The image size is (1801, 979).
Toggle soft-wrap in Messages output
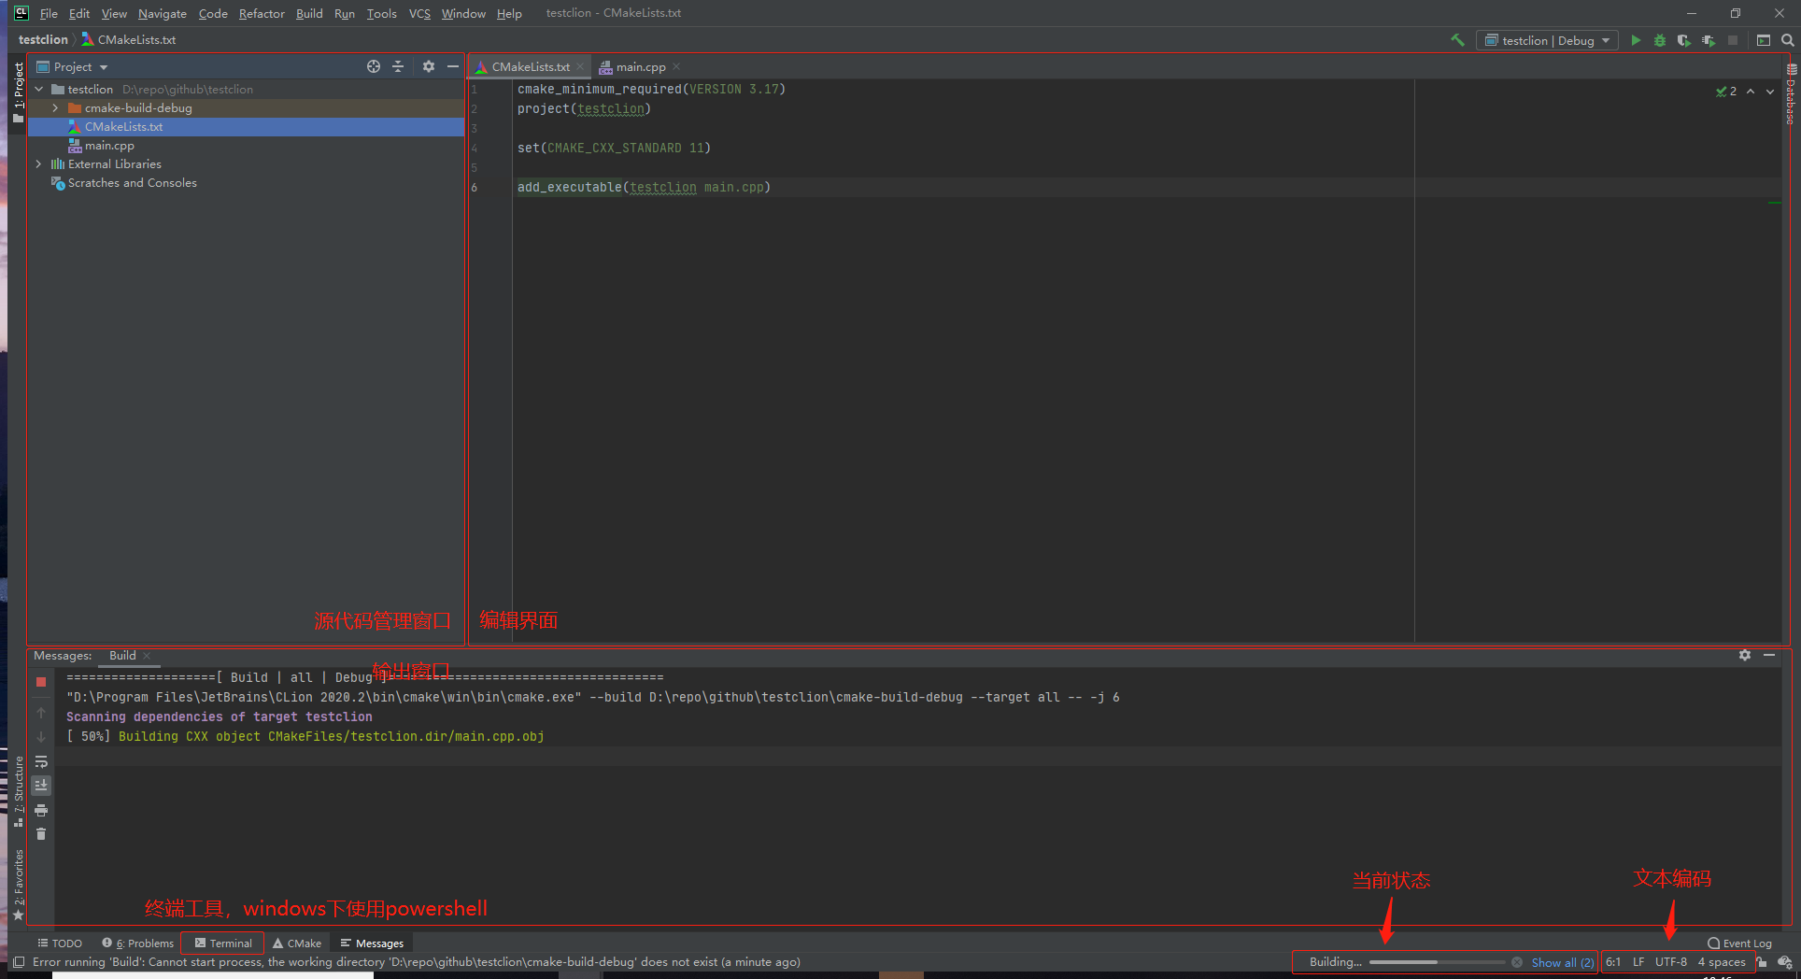41,761
